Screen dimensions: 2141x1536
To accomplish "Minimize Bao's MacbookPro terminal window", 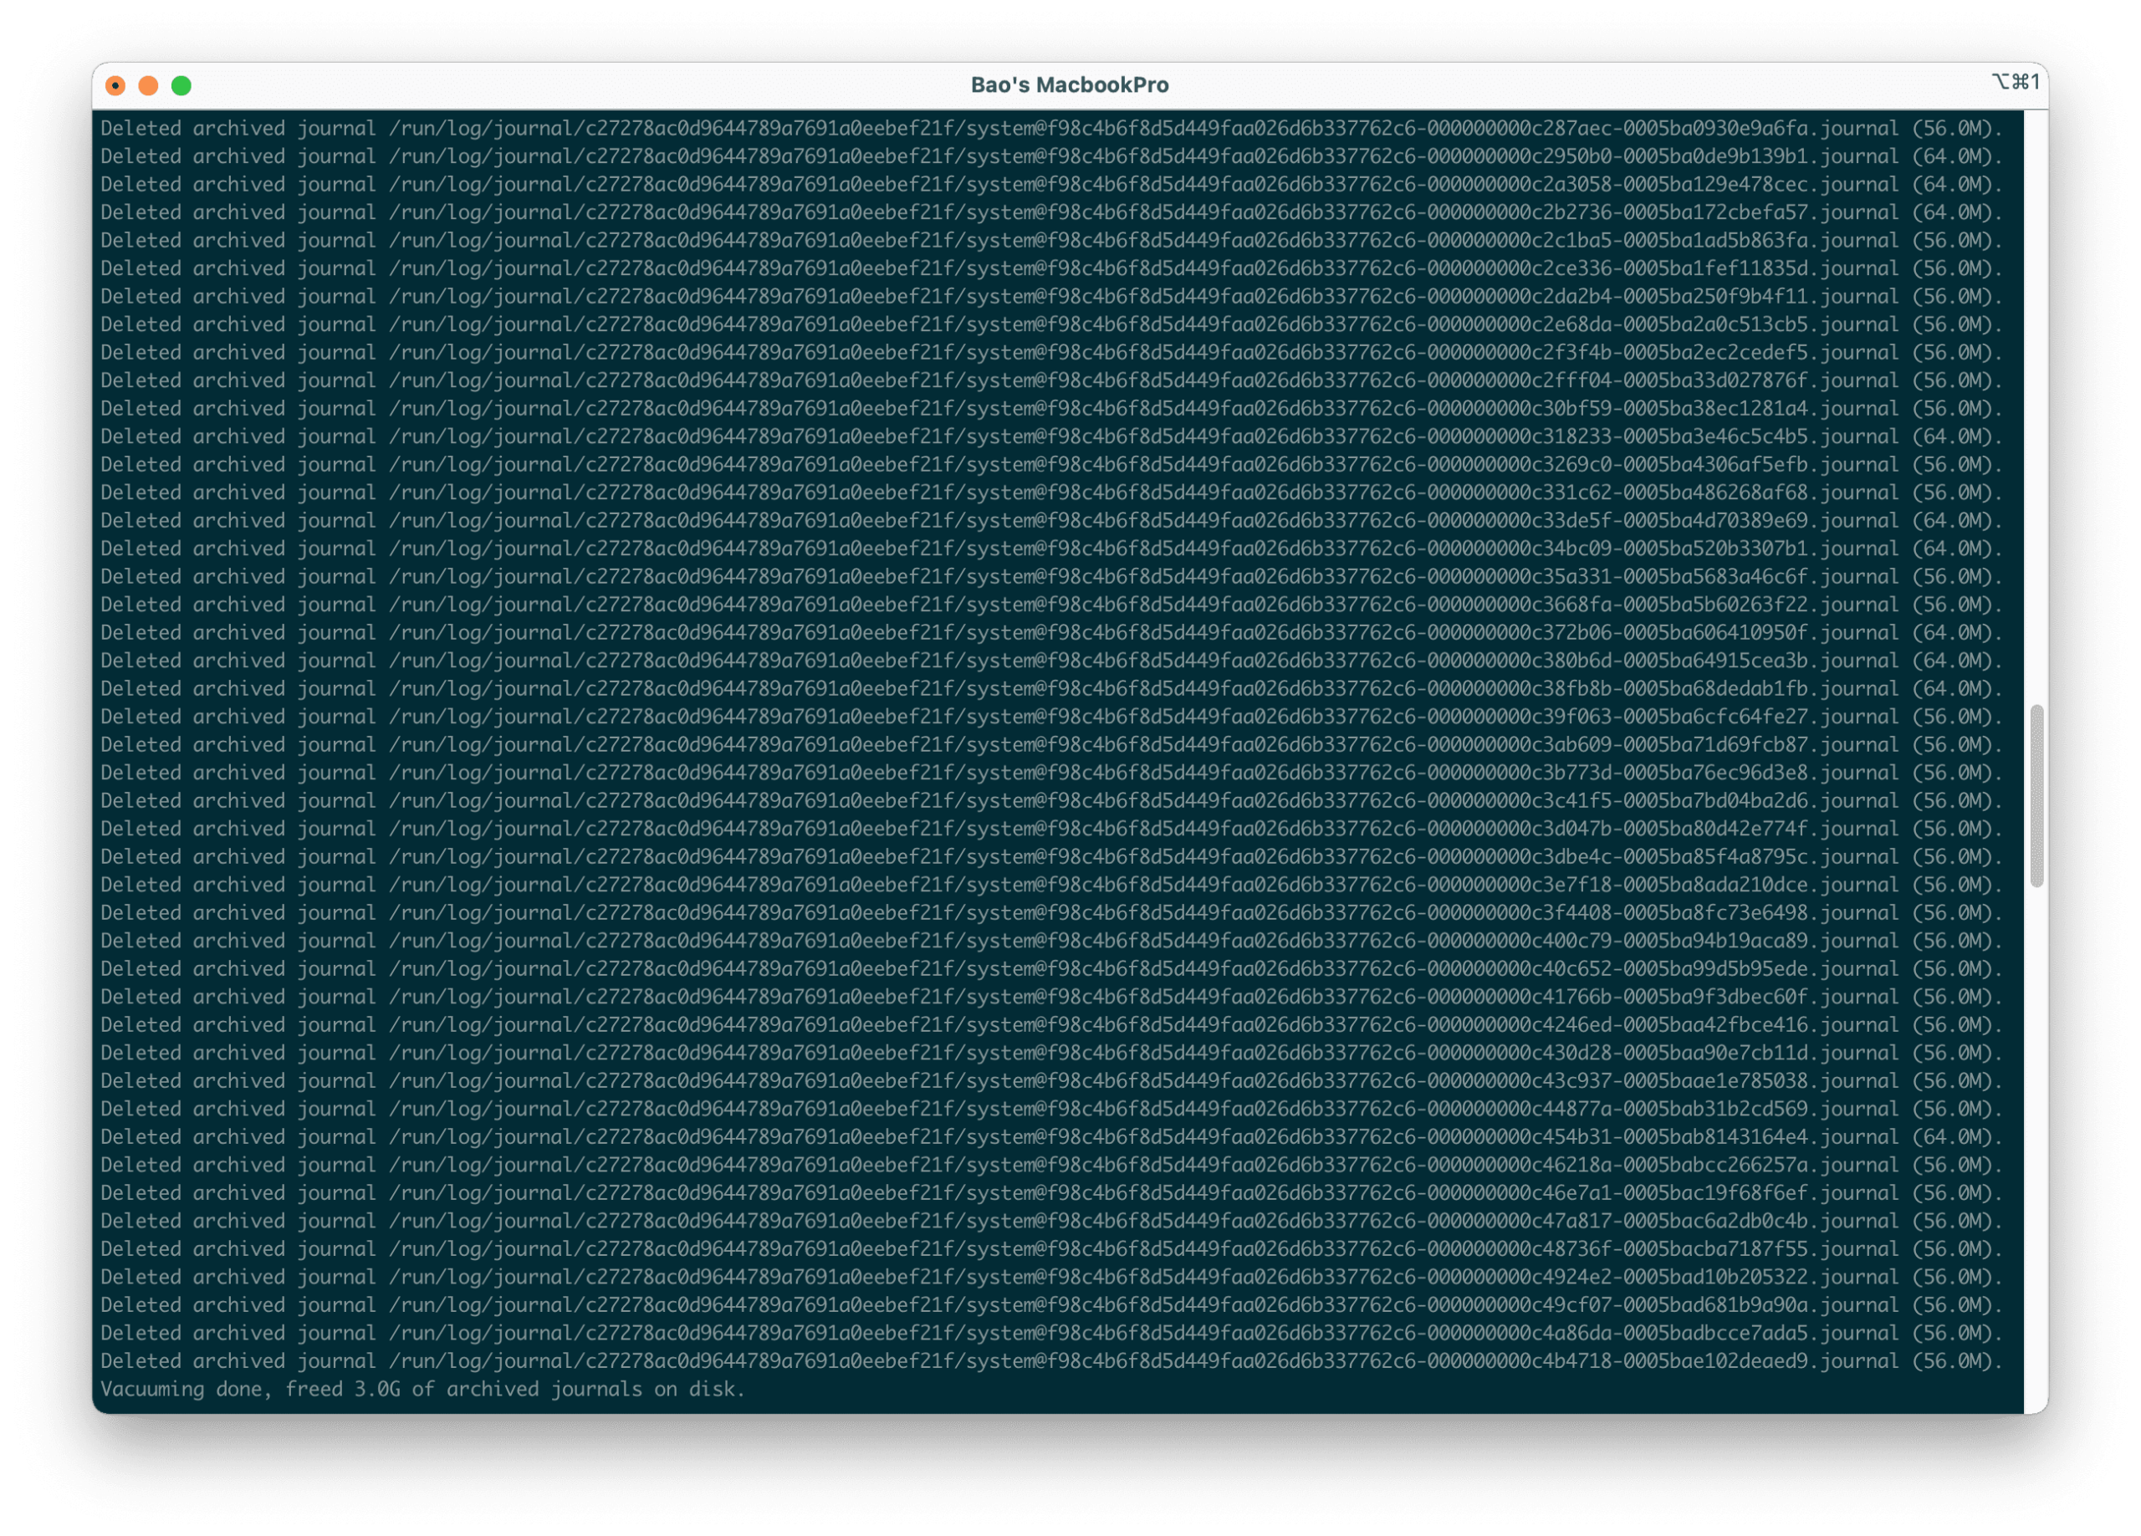I will pos(148,85).
